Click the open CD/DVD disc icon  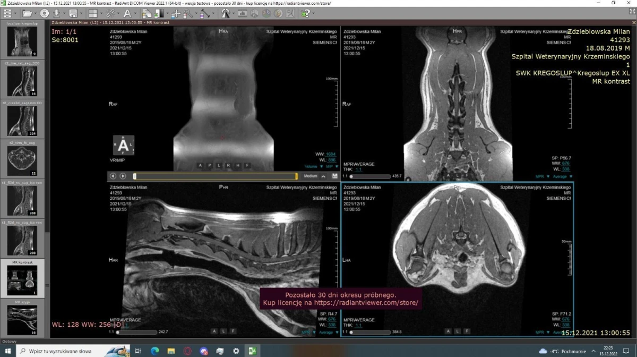[x=45, y=13]
